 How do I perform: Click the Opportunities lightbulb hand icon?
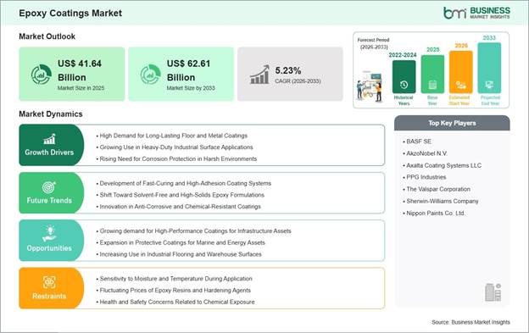[49, 234]
